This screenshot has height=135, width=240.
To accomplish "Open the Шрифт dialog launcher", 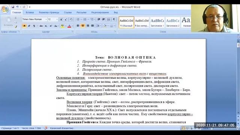I will pyautogui.click(x=72, y=31).
